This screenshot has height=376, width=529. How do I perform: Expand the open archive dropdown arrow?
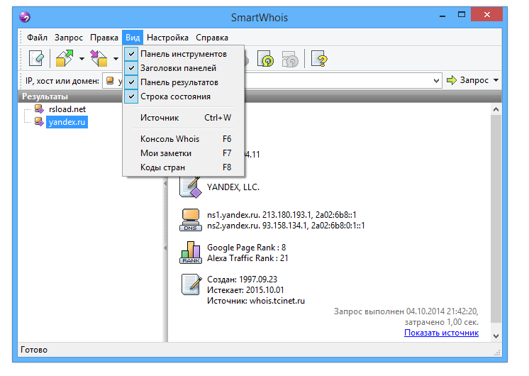[82, 59]
